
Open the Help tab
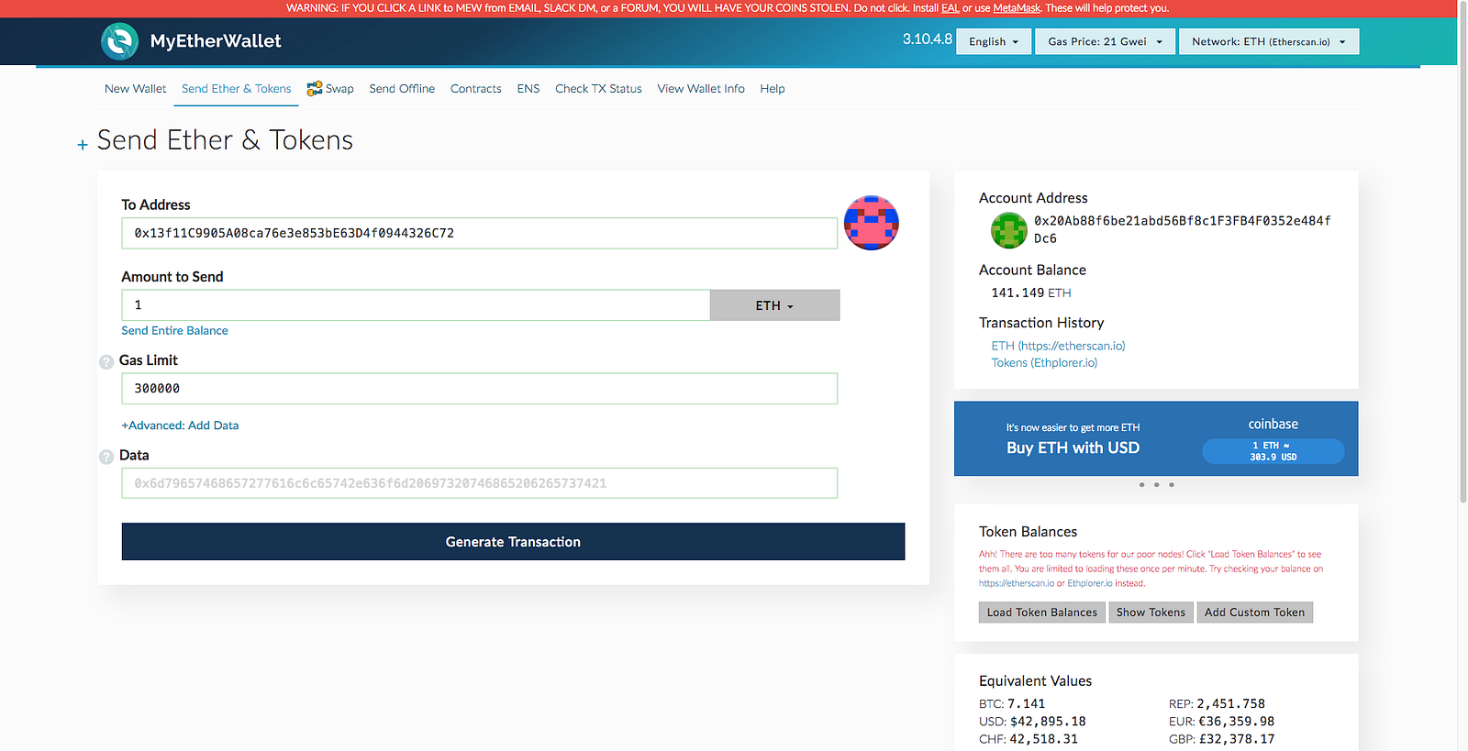[x=773, y=89]
